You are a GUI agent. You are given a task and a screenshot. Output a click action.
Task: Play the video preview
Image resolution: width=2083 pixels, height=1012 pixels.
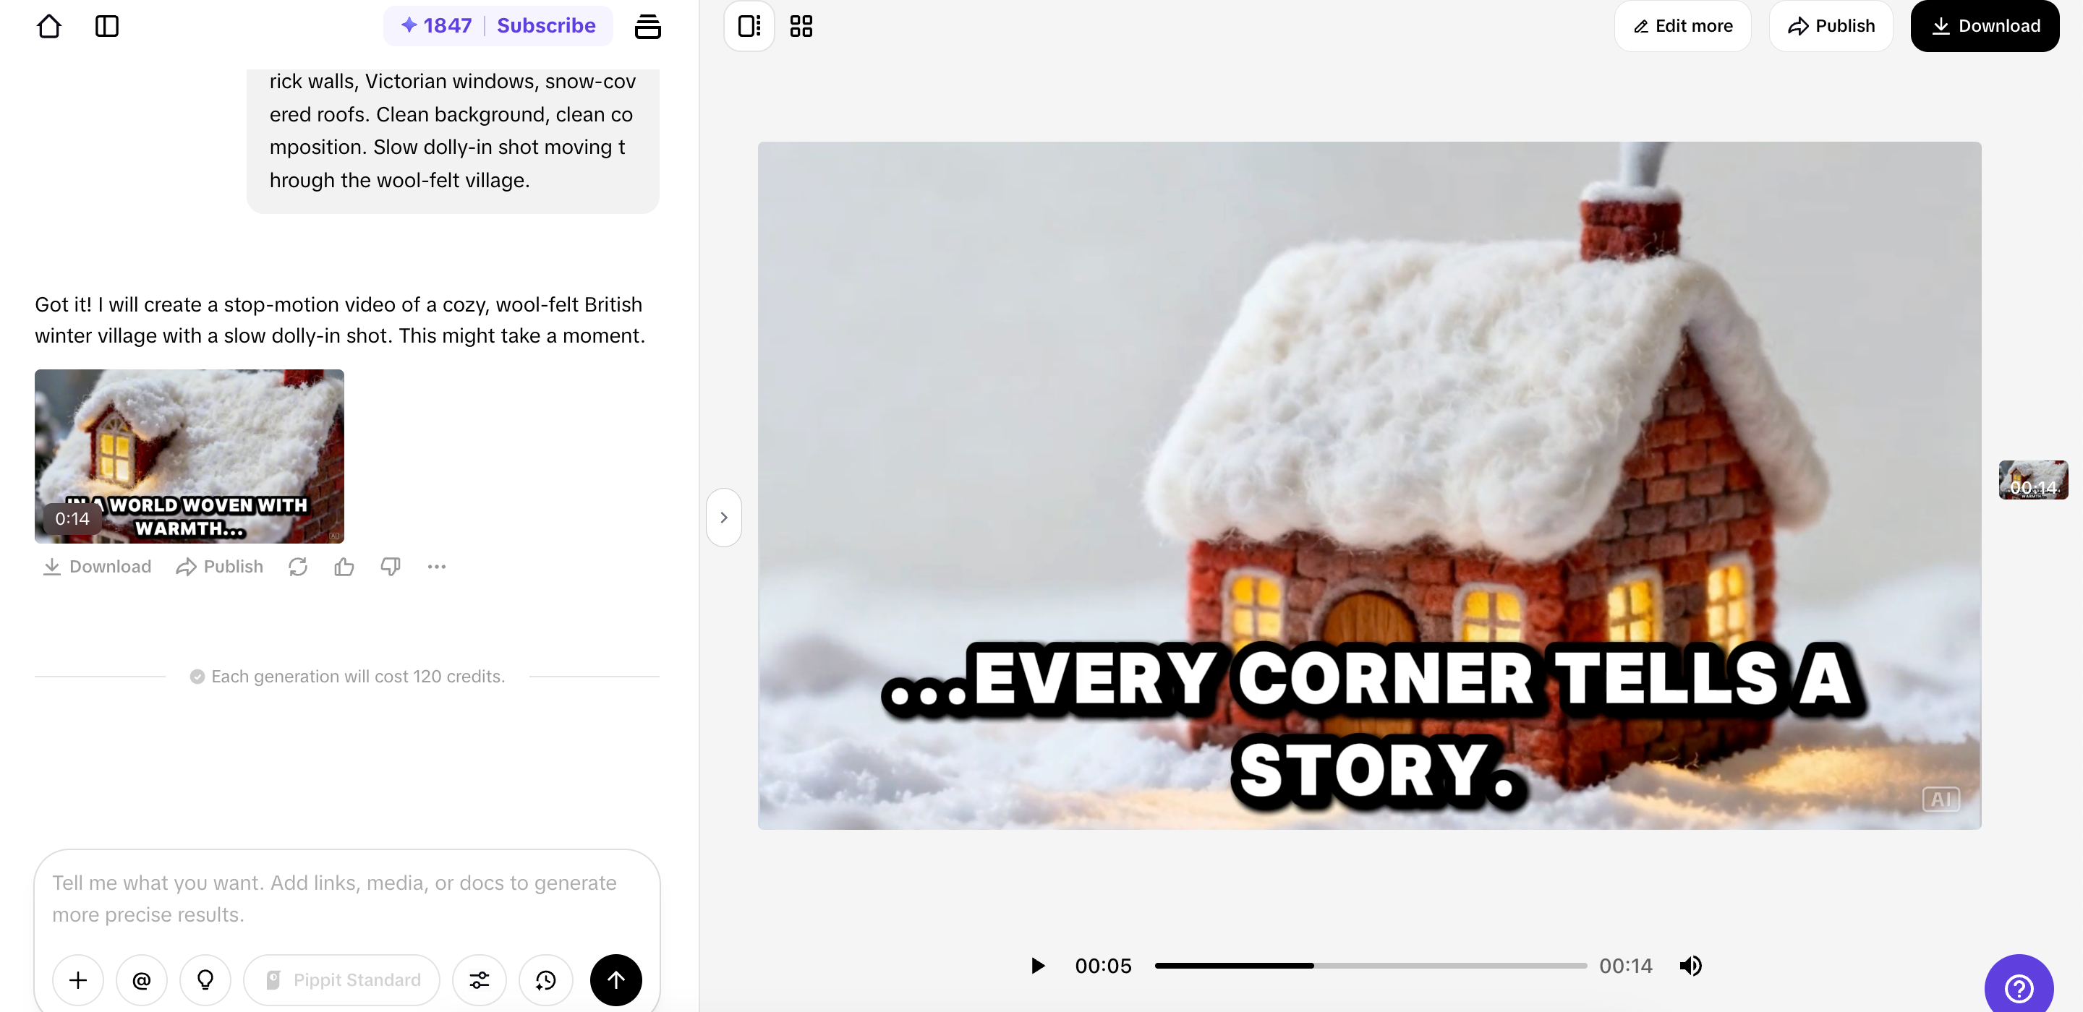(1037, 965)
